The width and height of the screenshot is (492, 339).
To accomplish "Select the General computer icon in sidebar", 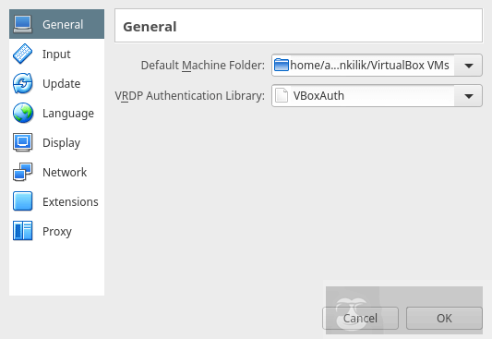I will (22, 24).
